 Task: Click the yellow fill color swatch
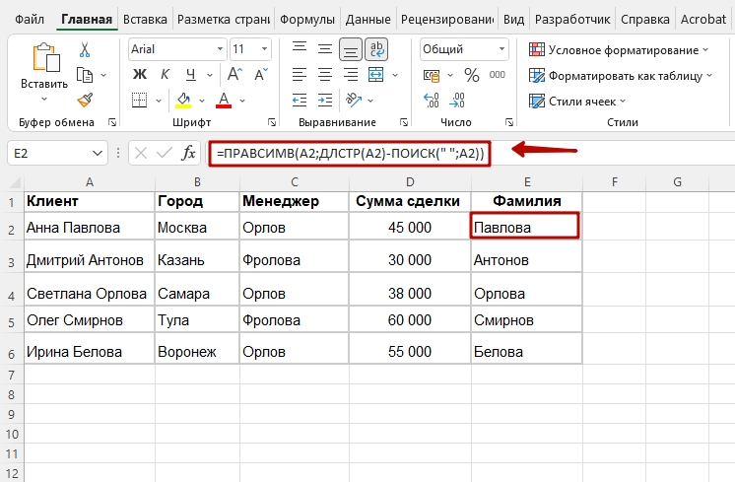pos(182,100)
